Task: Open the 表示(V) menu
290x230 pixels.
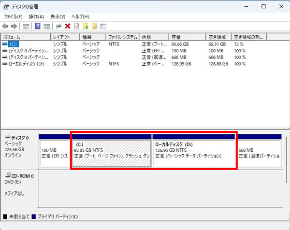Action: 58,16
